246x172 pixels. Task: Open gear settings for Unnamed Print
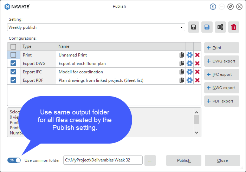click(189, 55)
